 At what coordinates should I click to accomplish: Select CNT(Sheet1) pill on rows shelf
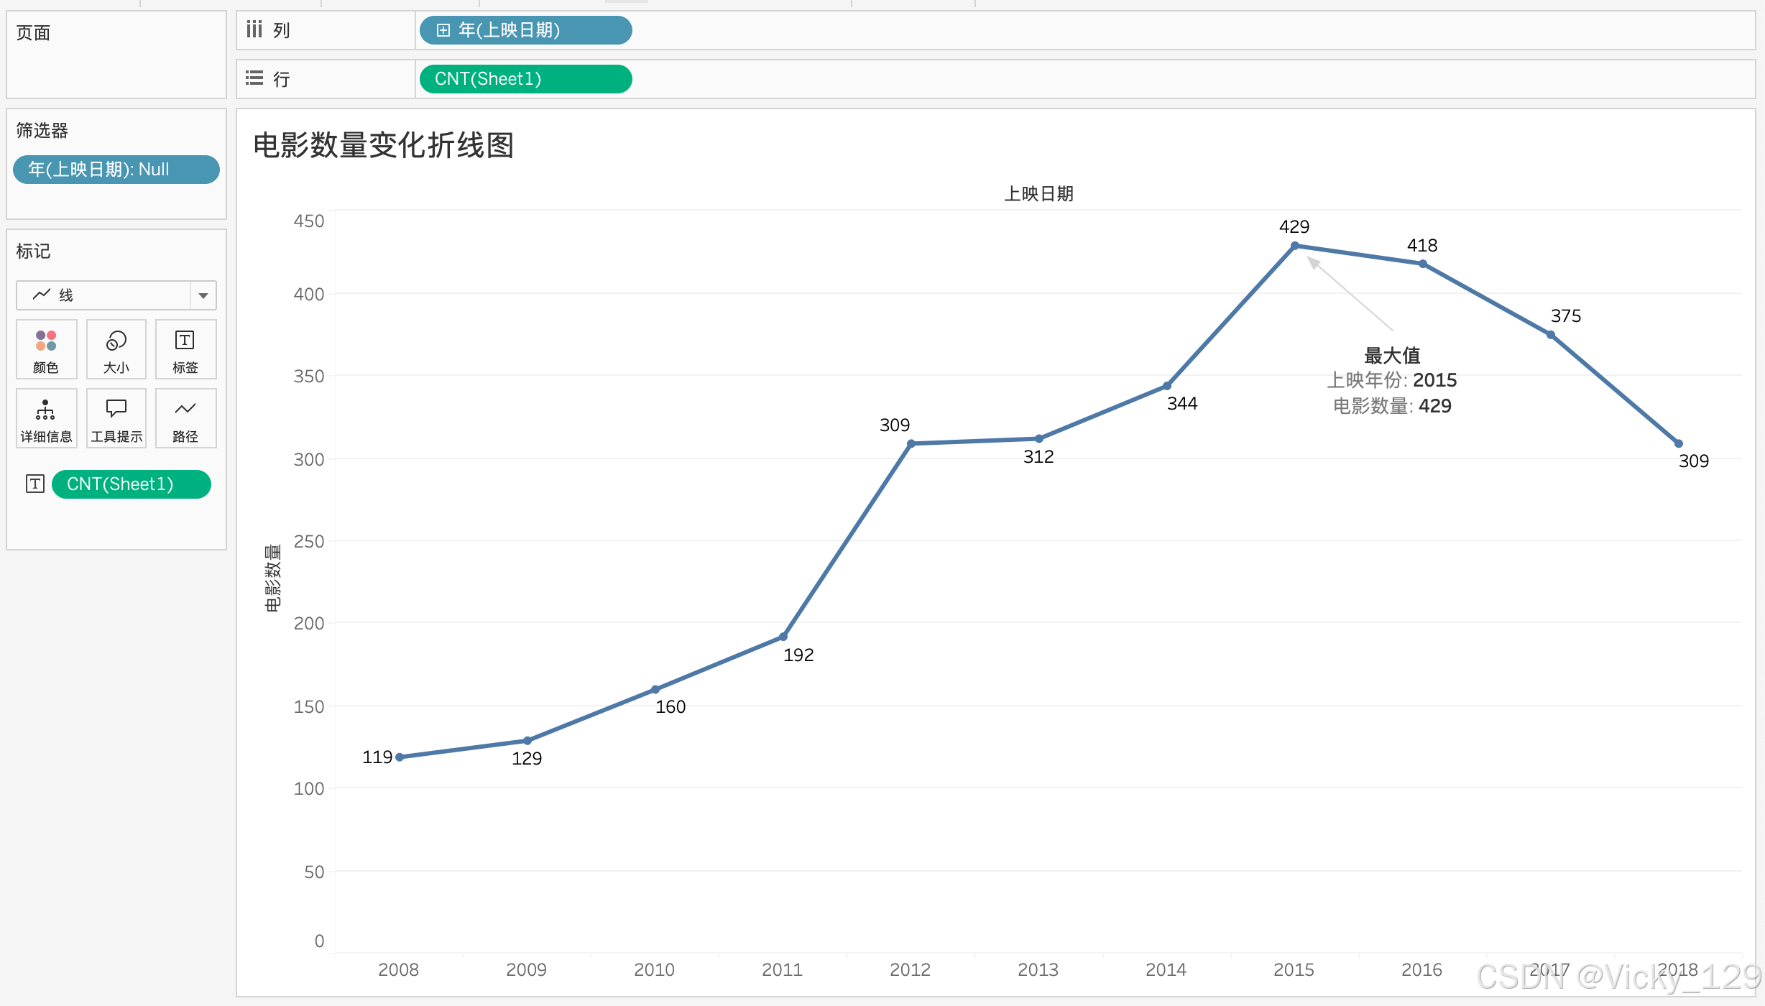(525, 79)
